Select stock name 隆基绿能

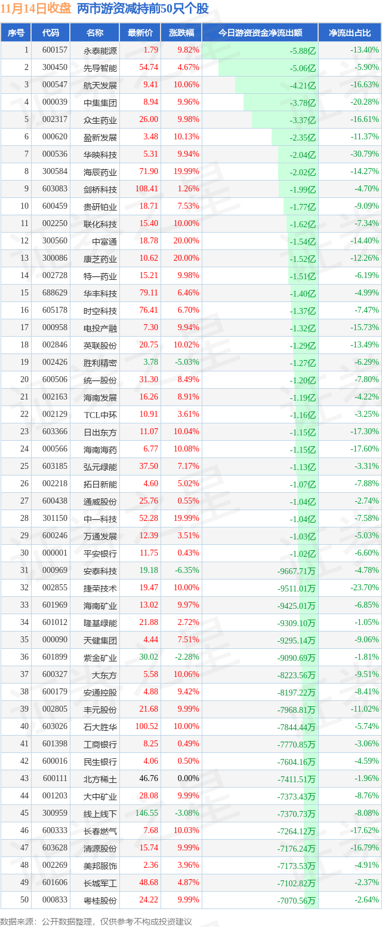[100, 623]
